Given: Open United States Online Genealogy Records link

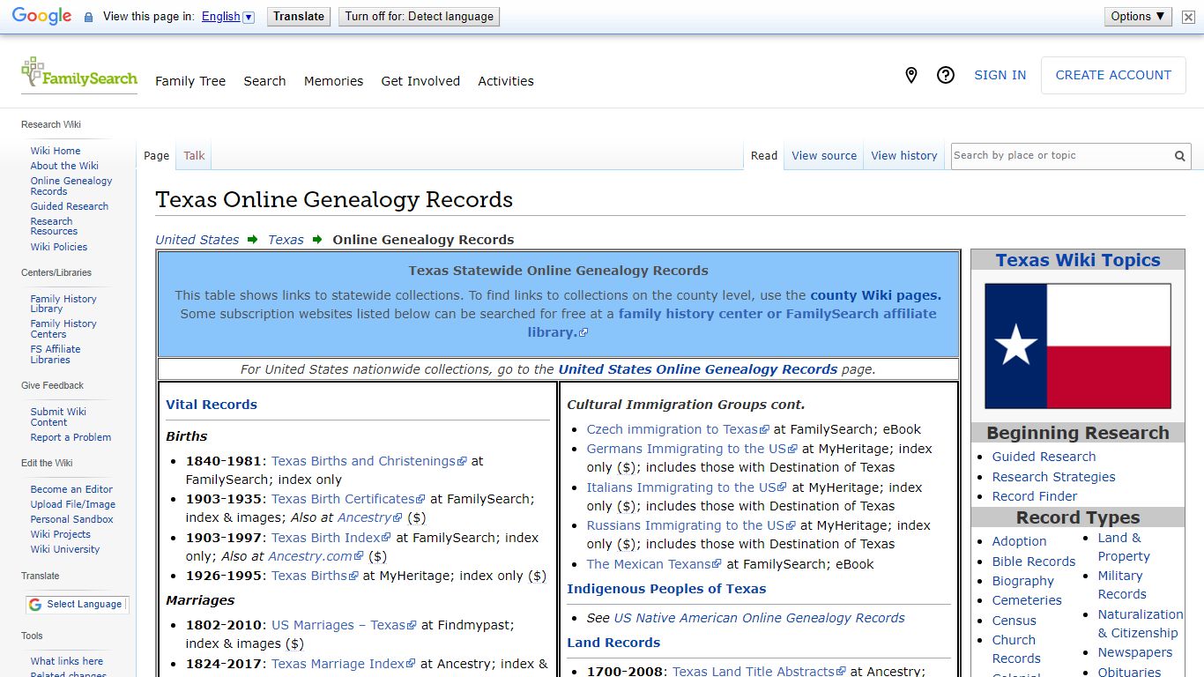Looking at the screenshot, I should [698, 369].
